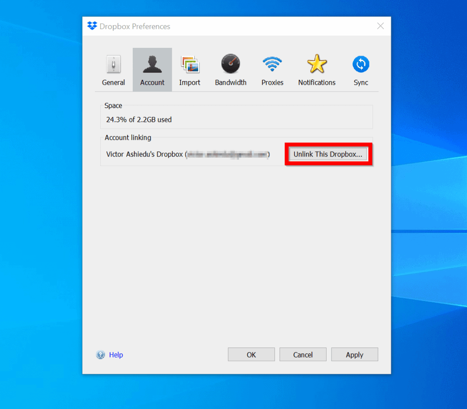Image resolution: width=467 pixels, height=409 pixels.
Task: Select the 24.3% of 2.2GB used text
Action: (x=139, y=119)
